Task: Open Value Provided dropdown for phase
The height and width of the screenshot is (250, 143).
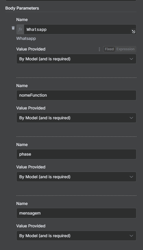Action: click(x=76, y=177)
